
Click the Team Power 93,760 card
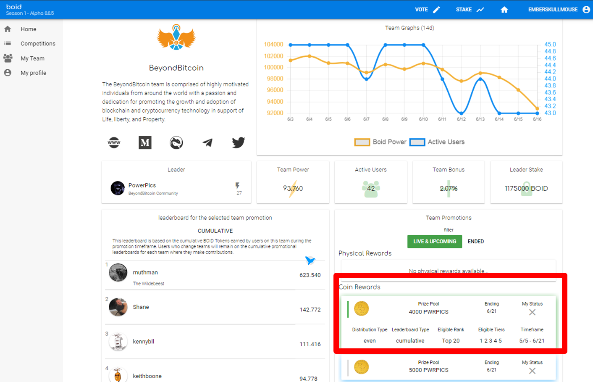tap(293, 182)
